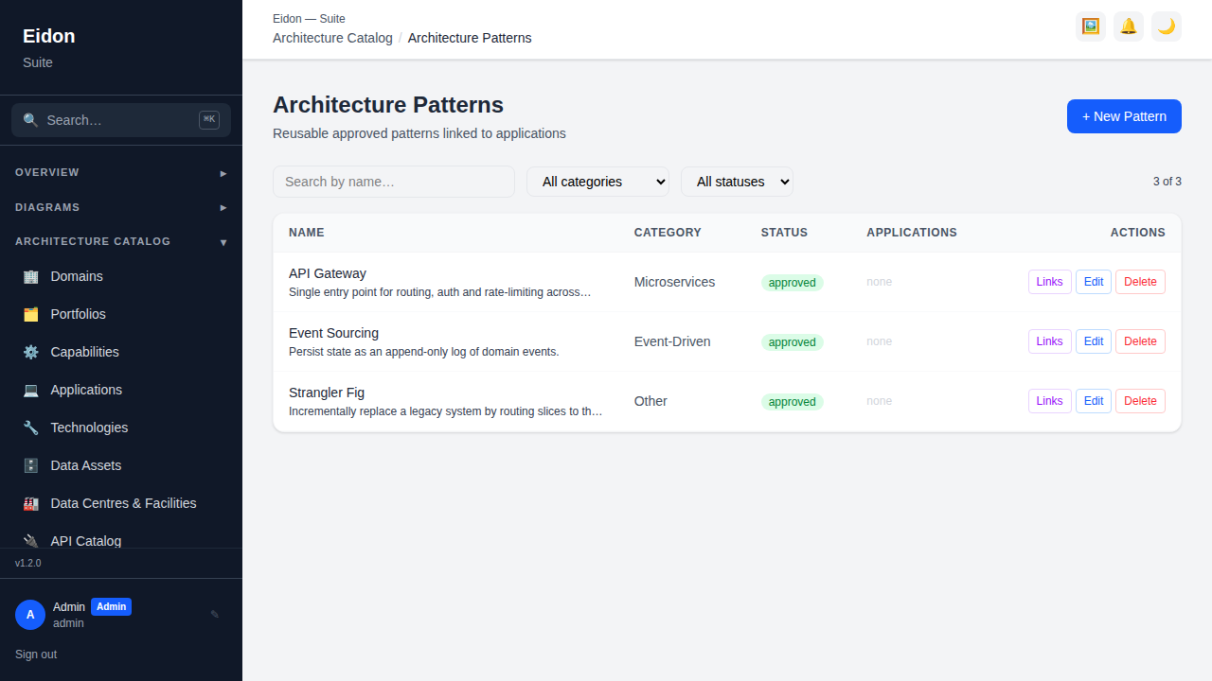The image size is (1212, 681).
Task: Click the Admin role badge
Action: click(x=111, y=606)
